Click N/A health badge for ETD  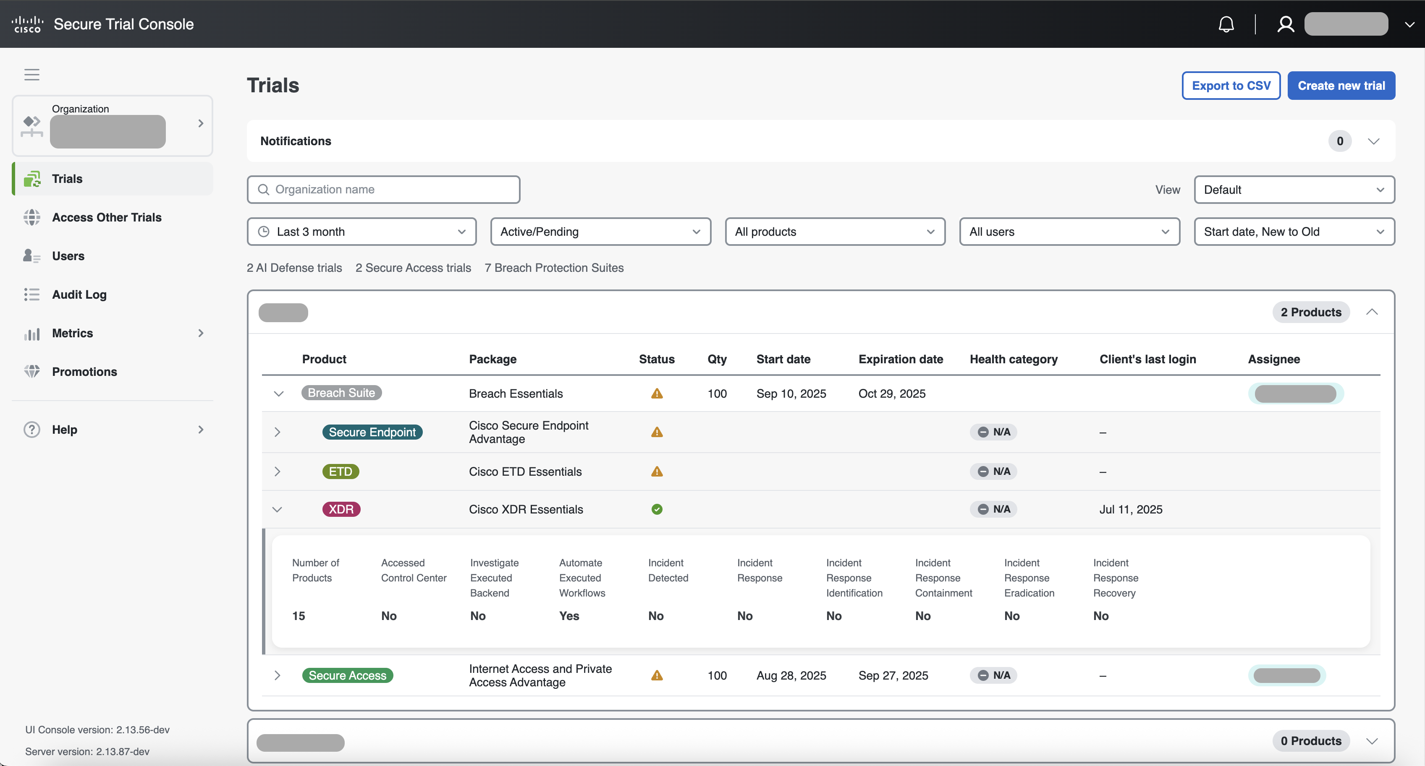(993, 472)
